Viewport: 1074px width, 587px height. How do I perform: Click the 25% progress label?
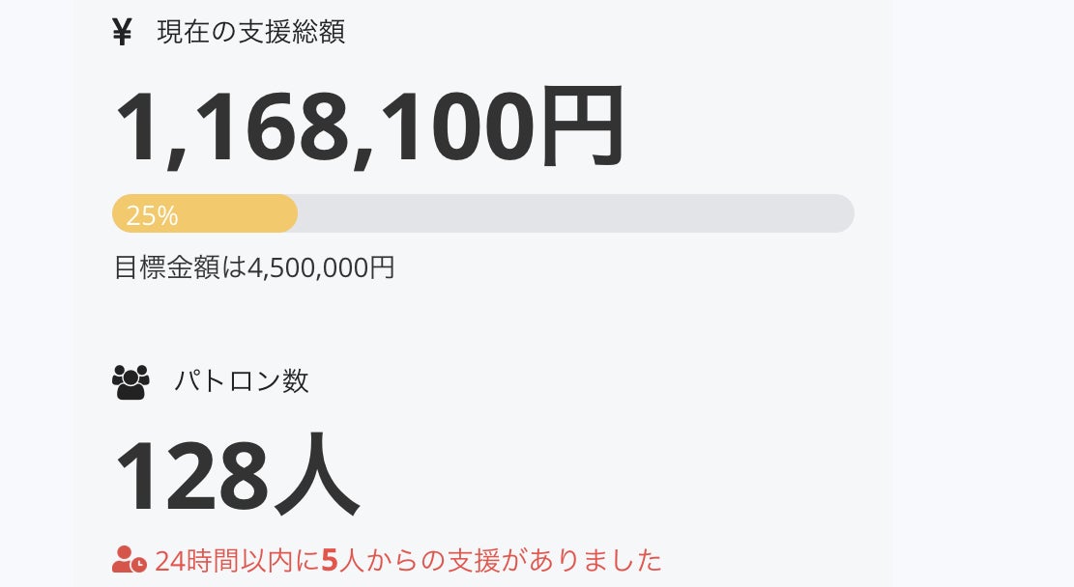click(152, 215)
